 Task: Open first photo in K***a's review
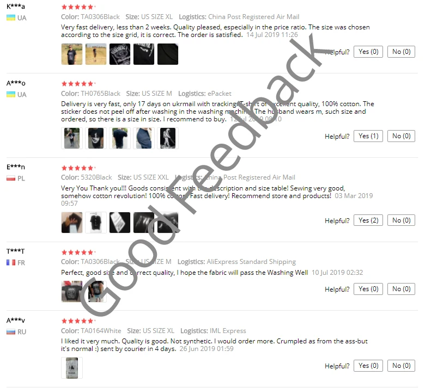(x=72, y=54)
